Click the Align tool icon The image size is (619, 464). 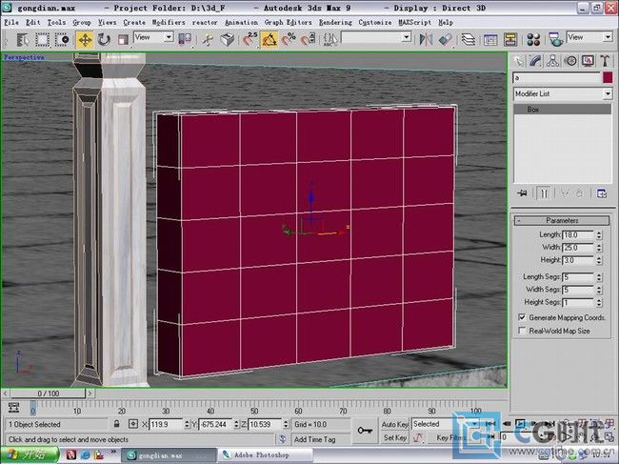tap(446, 39)
